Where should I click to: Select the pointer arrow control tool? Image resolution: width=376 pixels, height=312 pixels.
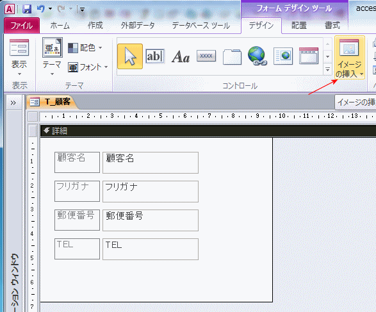[x=130, y=56]
